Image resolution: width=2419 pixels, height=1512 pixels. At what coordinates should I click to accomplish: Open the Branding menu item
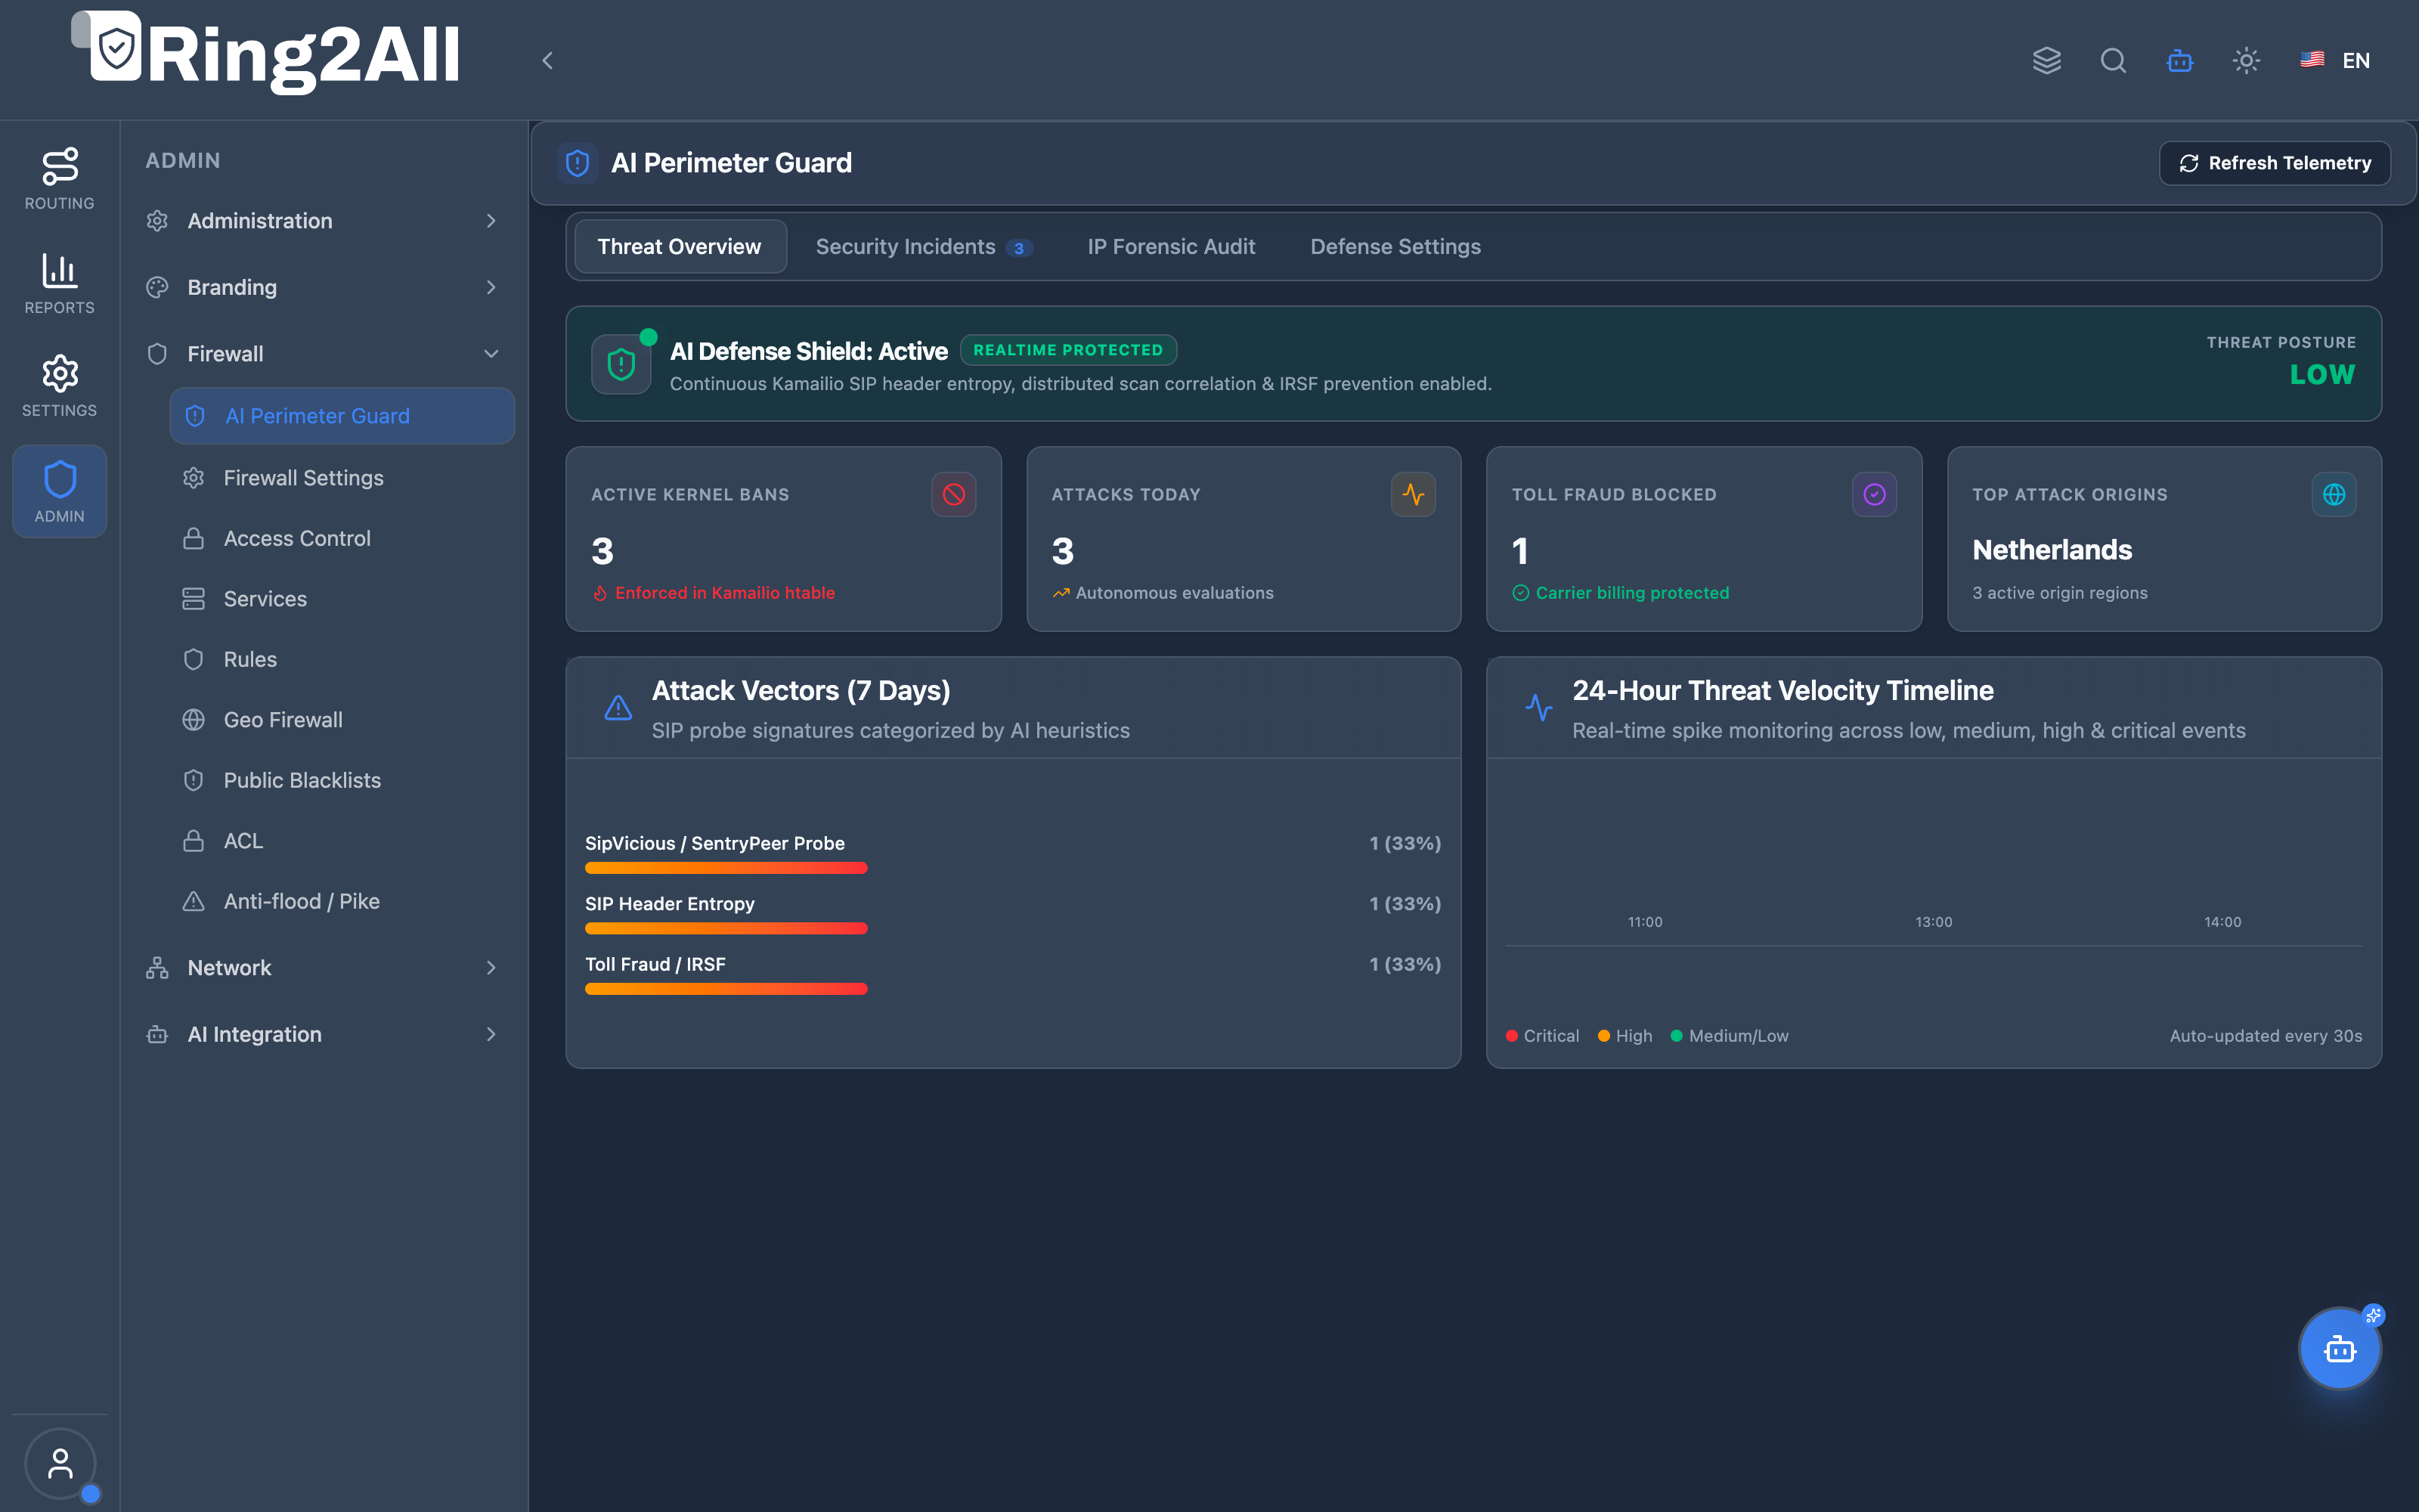tap(324, 288)
